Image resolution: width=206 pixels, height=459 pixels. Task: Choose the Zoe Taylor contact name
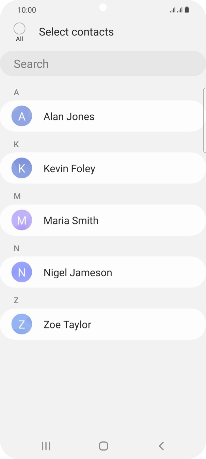pyautogui.click(x=67, y=325)
